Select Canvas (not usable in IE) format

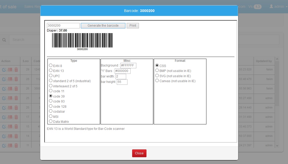[x=157, y=81]
